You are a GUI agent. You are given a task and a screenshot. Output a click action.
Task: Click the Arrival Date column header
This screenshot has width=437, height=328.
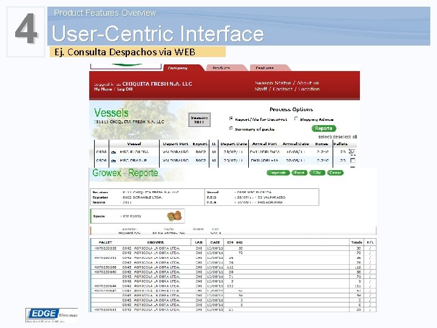tap(296, 144)
